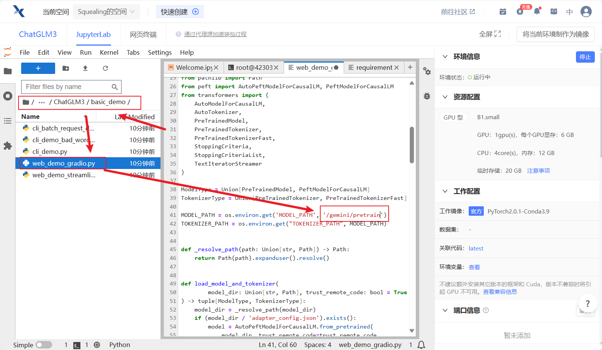Image resolution: width=602 pixels, height=350 pixels.
Task: Open the running terminals and kernels sidebar
Action: 8,96
